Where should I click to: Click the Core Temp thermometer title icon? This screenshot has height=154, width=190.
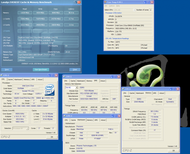[x=105, y=2]
